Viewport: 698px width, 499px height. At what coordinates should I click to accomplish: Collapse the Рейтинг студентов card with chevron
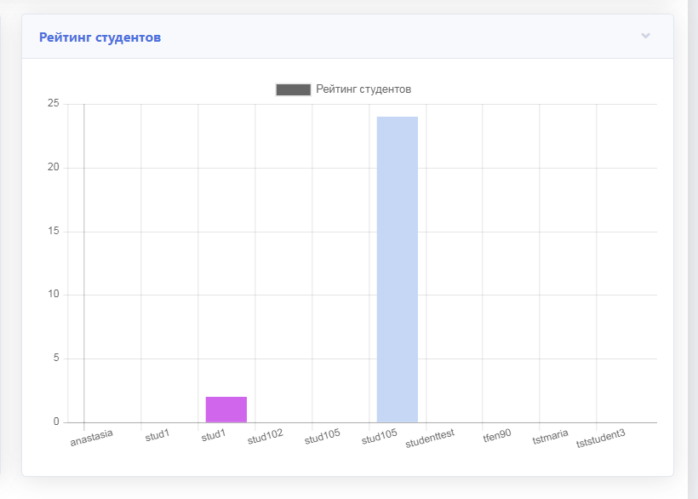645,36
